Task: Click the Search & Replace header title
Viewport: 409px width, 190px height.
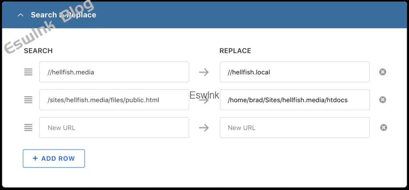Action: [64, 15]
